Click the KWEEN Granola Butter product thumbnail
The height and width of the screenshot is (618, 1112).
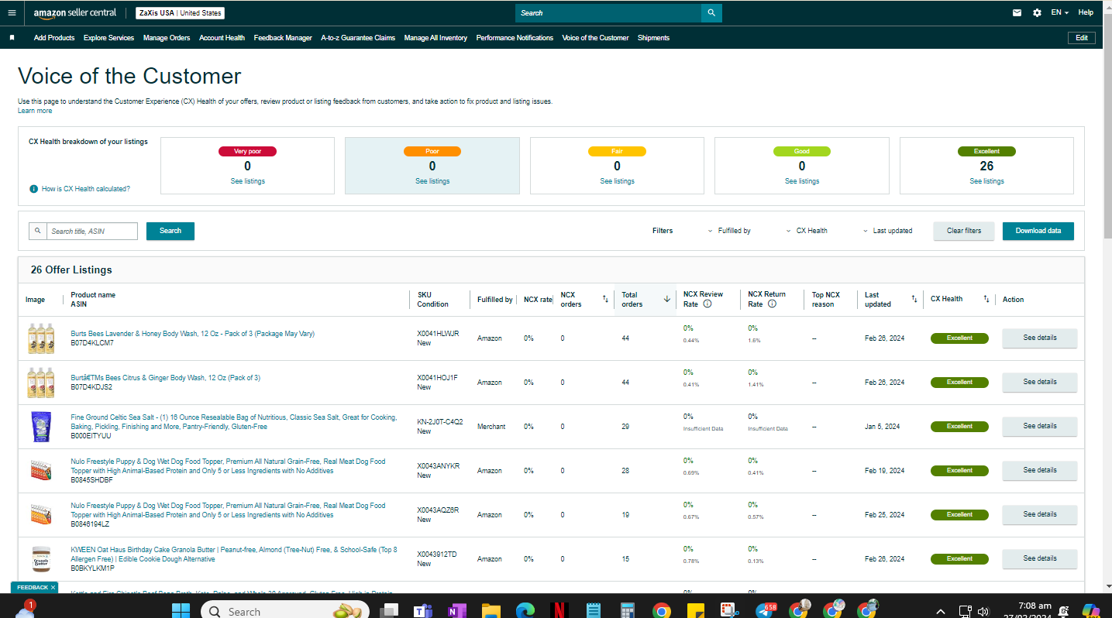click(x=40, y=559)
